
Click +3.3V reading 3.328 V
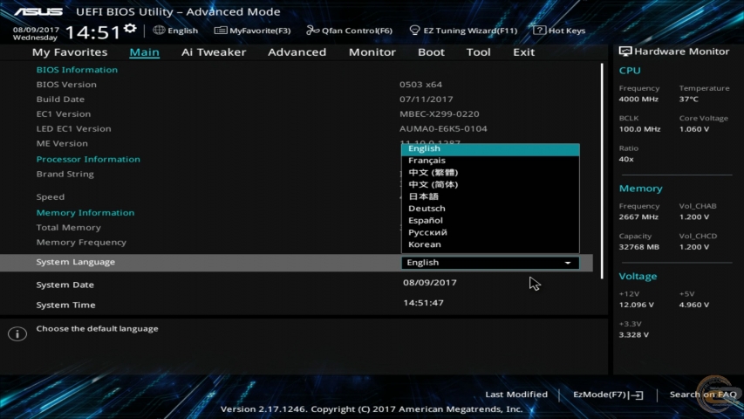pos(634,335)
